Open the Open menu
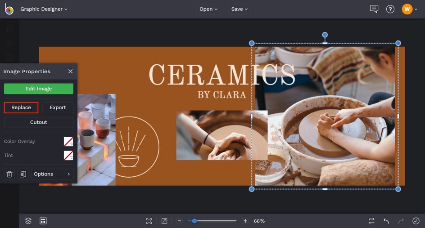 (208, 9)
